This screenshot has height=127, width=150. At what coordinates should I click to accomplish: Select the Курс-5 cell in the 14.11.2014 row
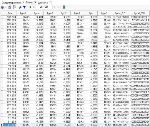tap(23, 125)
